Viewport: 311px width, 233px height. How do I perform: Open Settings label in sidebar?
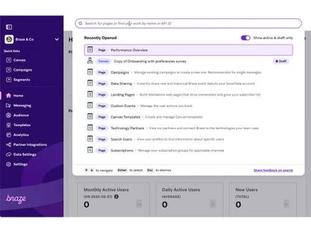[x=21, y=164]
